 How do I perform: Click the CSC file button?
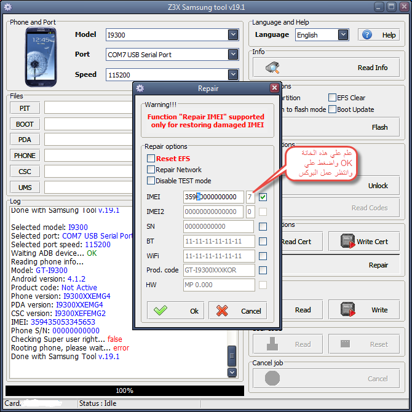25,172
